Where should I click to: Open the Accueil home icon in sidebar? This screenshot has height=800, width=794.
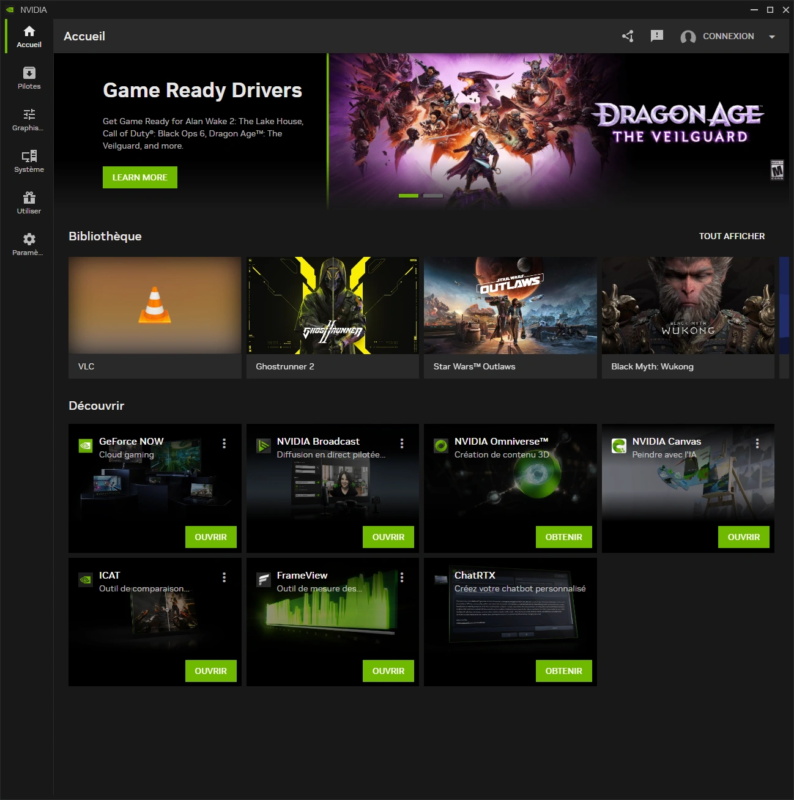tap(29, 36)
